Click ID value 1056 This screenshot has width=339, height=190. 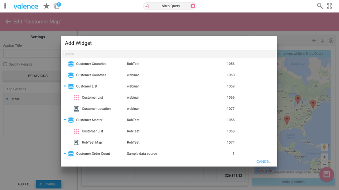coord(231,64)
